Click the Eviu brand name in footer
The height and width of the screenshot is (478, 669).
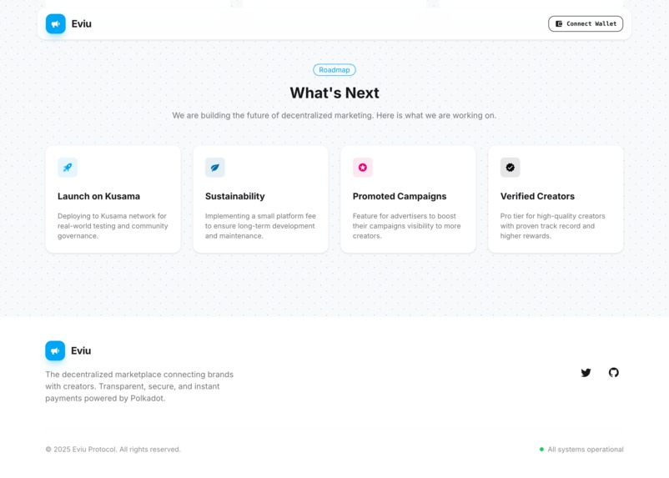(x=81, y=351)
